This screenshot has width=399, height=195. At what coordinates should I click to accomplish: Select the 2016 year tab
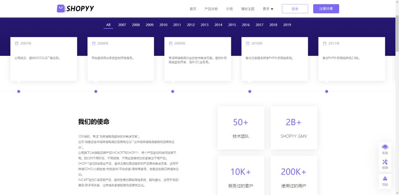(x=246, y=25)
